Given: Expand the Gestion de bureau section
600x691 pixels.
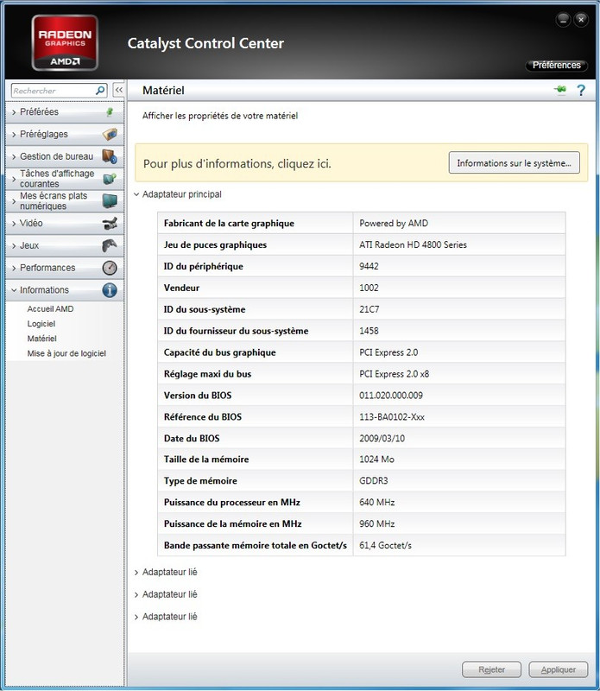Looking at the screenshot, I should pos(65,156).
